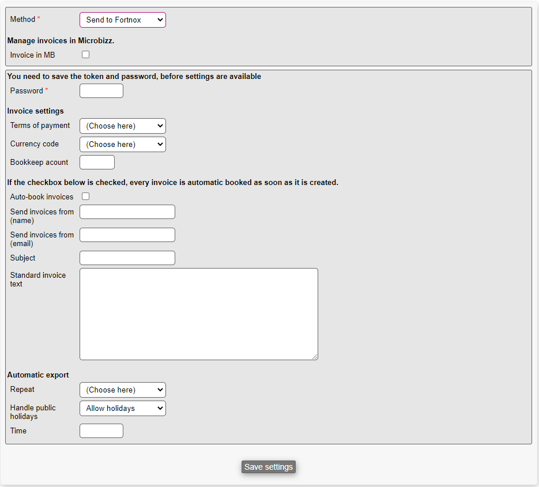
Task: Focus the Bookkeep acount field
Action: click(97, 163)
